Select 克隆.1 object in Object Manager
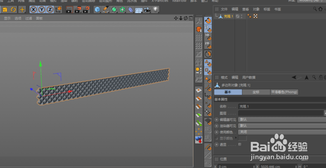Image resolution: width=326 pixels, height=168 pixels. point(228,16)
